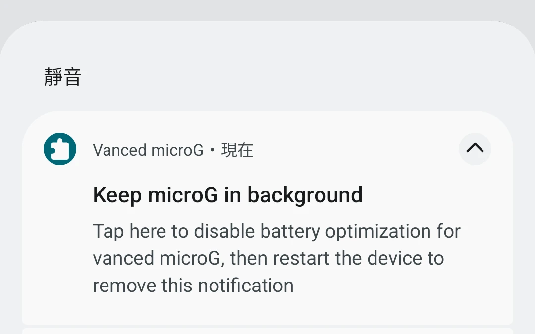Collapse the notification with the up chevron
Viewport: 535px width, 334px height.
pos(475,148)
